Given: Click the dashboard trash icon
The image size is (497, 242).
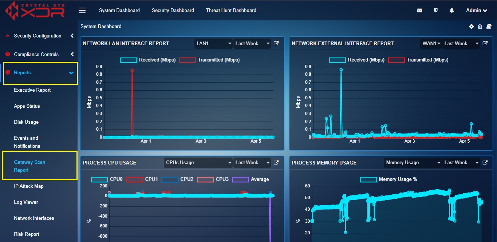Looking at the screenshot, I should [480, 26].
